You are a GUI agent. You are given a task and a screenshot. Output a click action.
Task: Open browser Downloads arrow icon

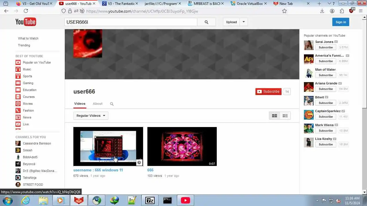coord(322,11)
